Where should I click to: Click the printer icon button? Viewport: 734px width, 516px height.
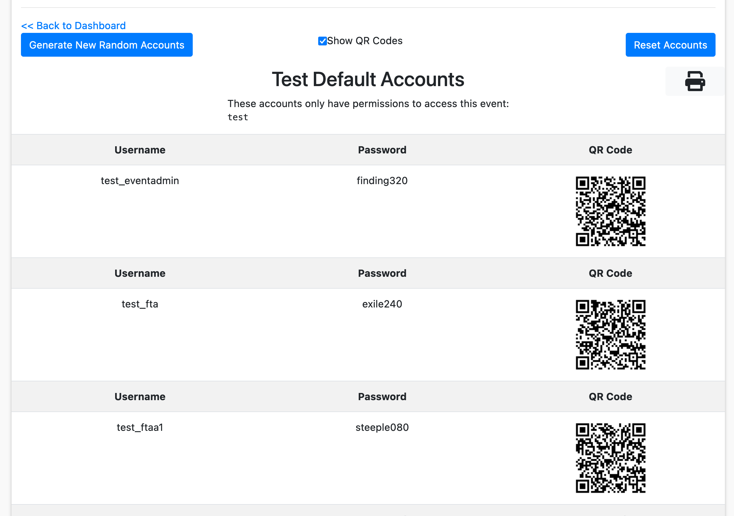pos(695,81)
